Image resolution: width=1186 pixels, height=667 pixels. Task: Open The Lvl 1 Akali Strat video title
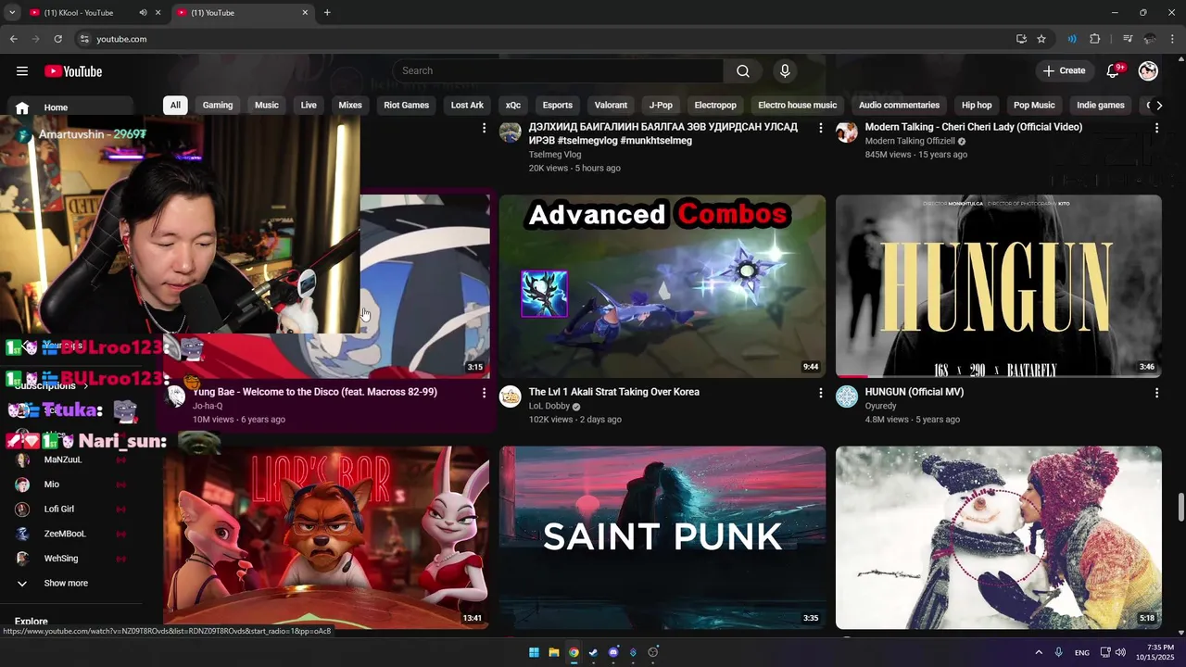tap(614, 392)
